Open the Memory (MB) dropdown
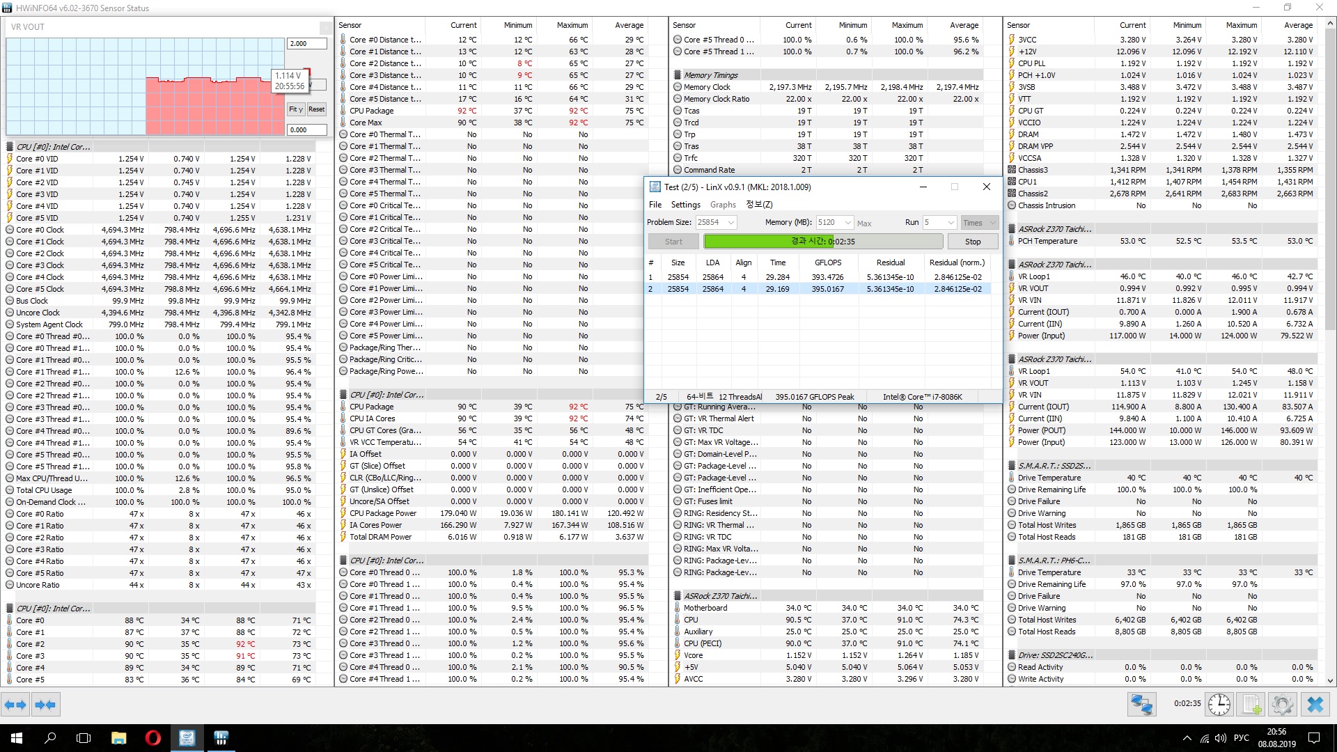Image resolution: width=1337 pixels, height=752 pixels. tap(847, 222)
